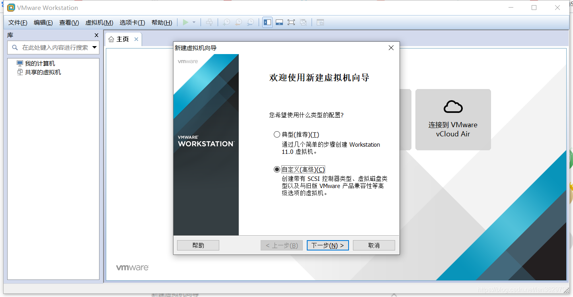
Task: Click 连接到 VMware vCloud Air tile
Action: [x=453, y=120]
